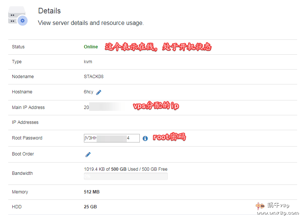Click the 512 MB memory value
Viewport: 305px width, 218px height.
tap(92, 192)
